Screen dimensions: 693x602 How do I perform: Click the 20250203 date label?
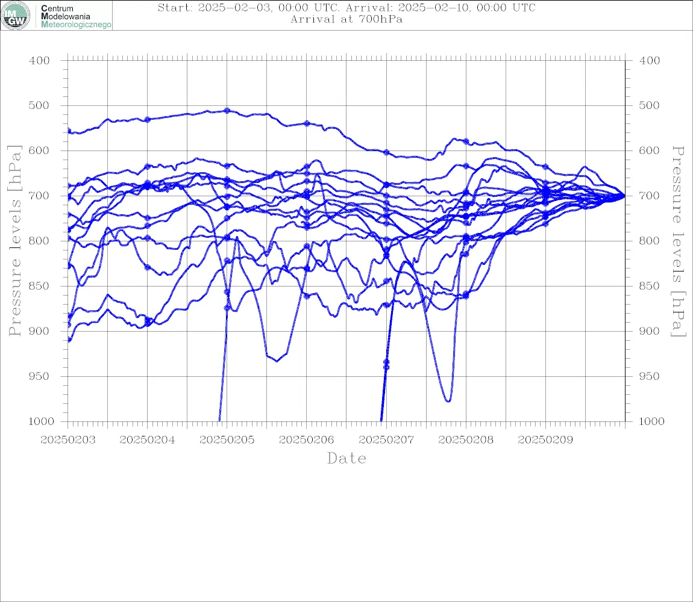tap(67, 440)
